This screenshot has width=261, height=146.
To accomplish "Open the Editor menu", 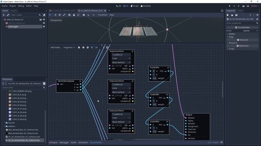I will pyautogui.click(x=29, y=6).
